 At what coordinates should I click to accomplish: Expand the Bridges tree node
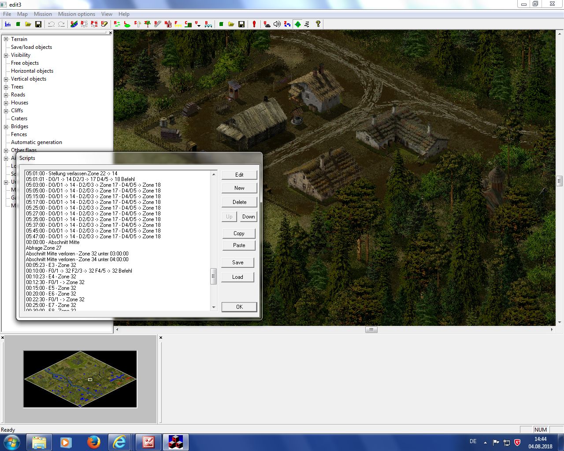click(6, 126)
